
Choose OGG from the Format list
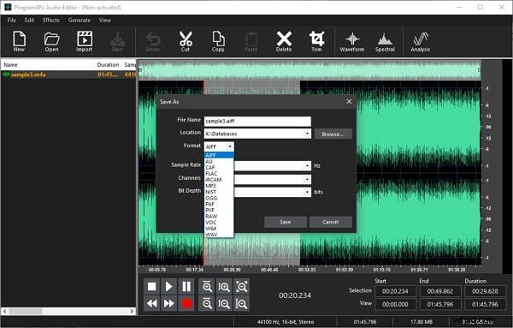point(219,198)
